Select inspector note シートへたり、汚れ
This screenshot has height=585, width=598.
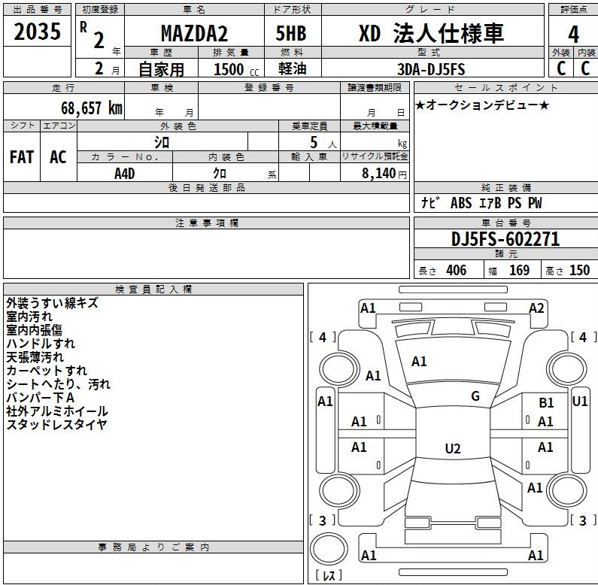[59, 384]
